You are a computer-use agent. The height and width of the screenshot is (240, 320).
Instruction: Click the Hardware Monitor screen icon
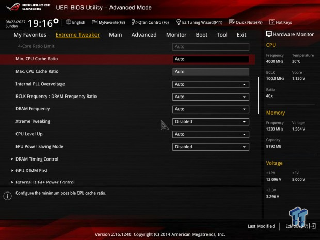click(x=269, y=34)
